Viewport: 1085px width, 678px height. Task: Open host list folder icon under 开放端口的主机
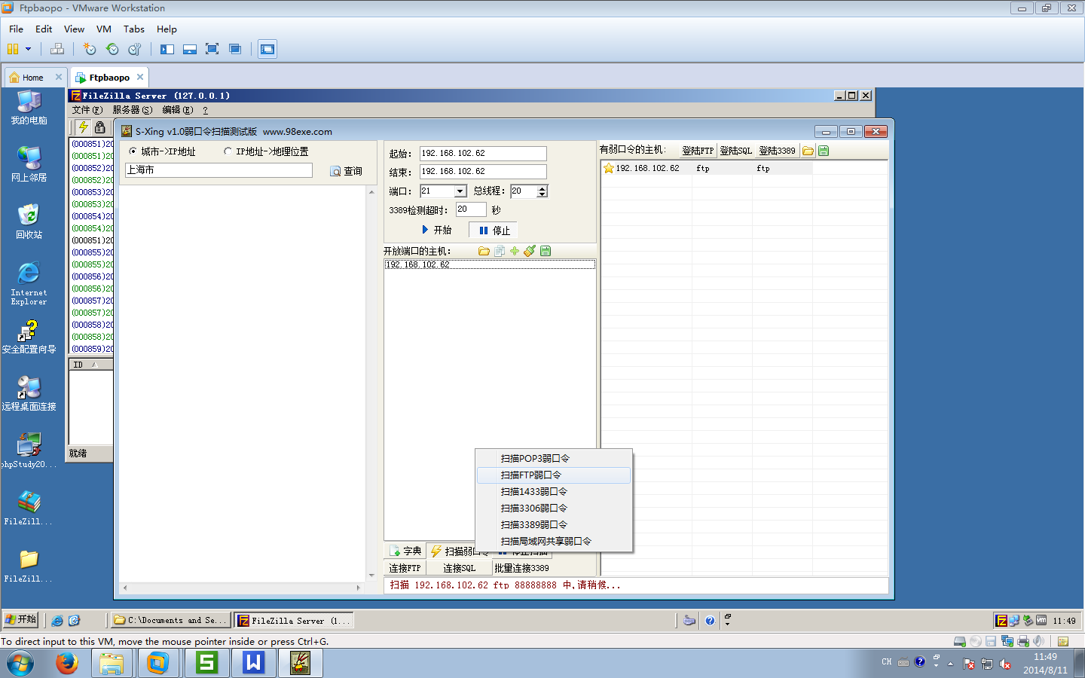click(x=484, y=251)
